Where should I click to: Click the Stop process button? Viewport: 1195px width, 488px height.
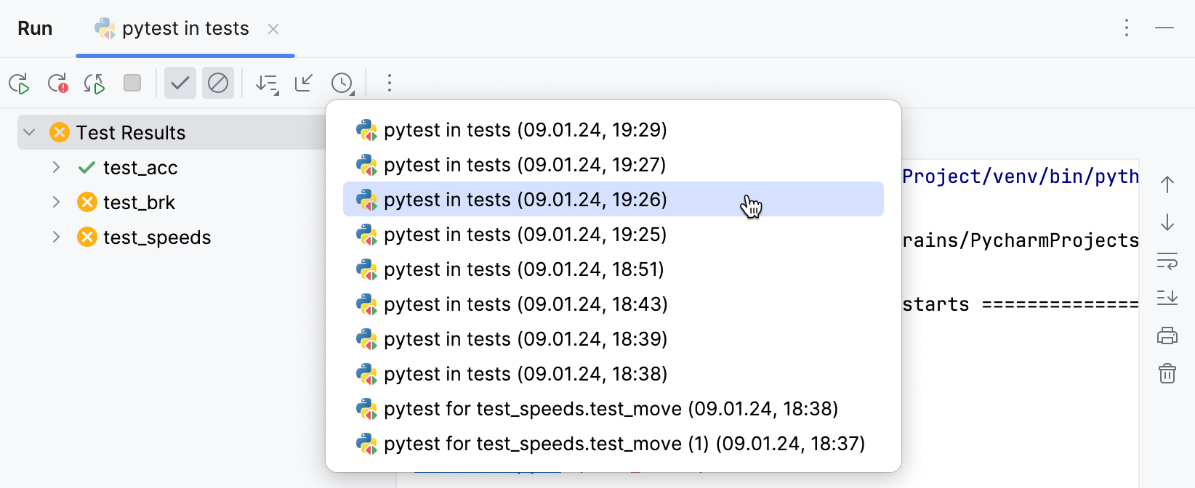coord(132,83)
